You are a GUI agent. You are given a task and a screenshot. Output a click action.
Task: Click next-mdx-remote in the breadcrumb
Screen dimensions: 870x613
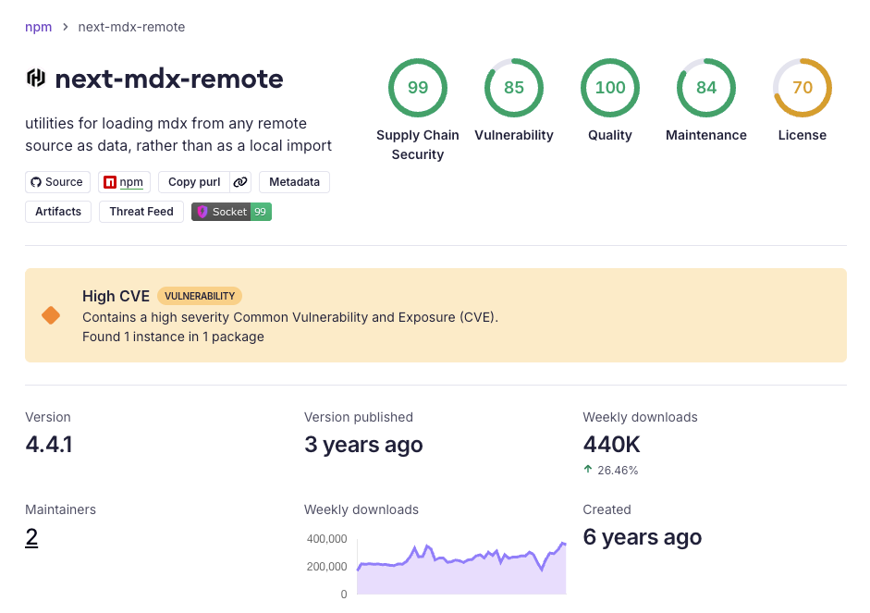click(x=131, y=27)
